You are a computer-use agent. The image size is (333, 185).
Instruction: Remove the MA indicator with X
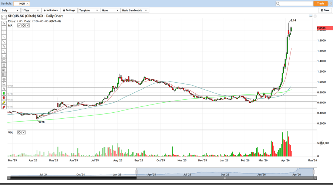tap(27, 26)
